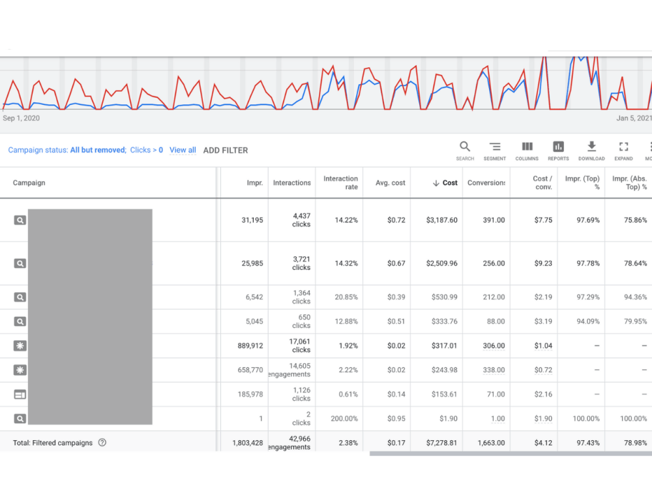Click the $1.04 cost per conversion
The height and width of the screenshot is (489, 652).
click(544, 346)
